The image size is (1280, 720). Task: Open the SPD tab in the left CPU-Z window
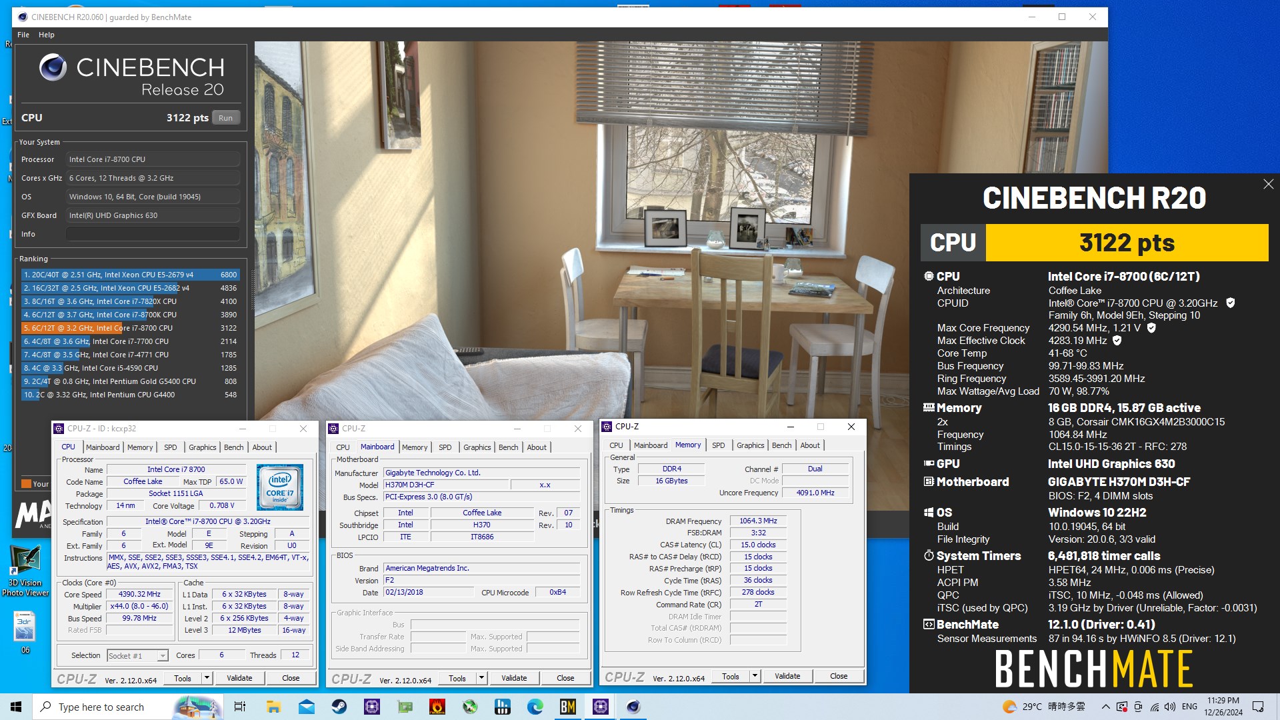pyautogui.click(x=171, y=447)
